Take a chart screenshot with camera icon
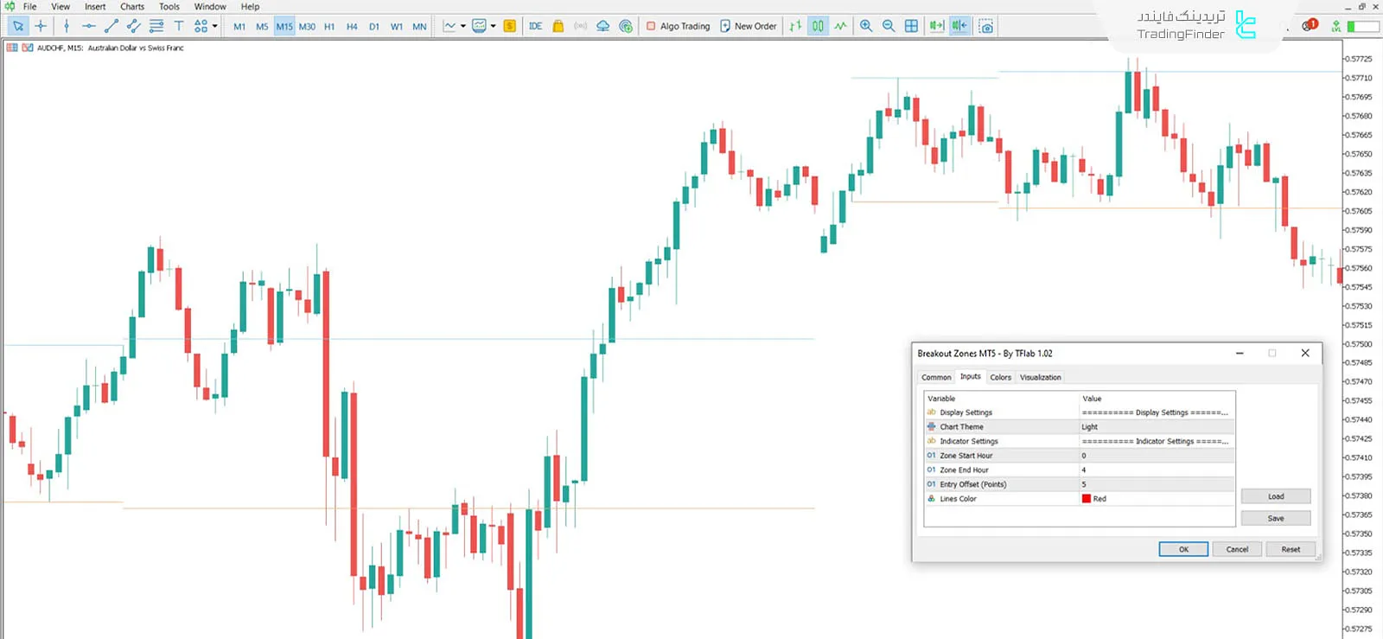Image resolution: width=1383 pixels, height=639 pixels. tap(986, 26)
